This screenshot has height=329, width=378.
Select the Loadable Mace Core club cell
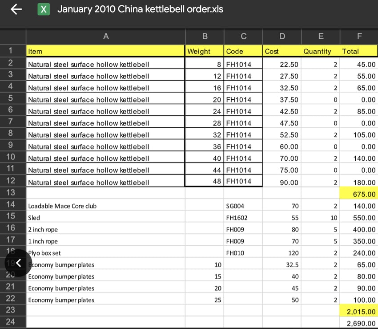(105, 205)
